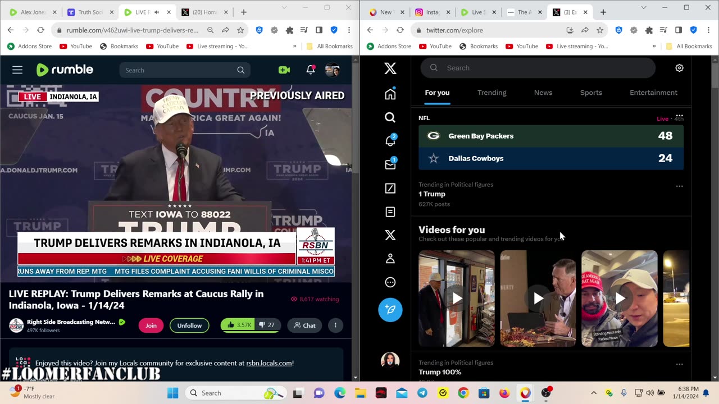Open more options for '1 Trump' trend
This screenshot has height=404, width=719.
tap(679, 186)
